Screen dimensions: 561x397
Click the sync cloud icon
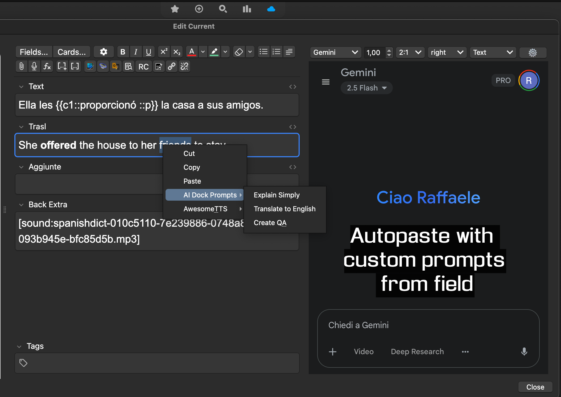(x=271, y=9)
